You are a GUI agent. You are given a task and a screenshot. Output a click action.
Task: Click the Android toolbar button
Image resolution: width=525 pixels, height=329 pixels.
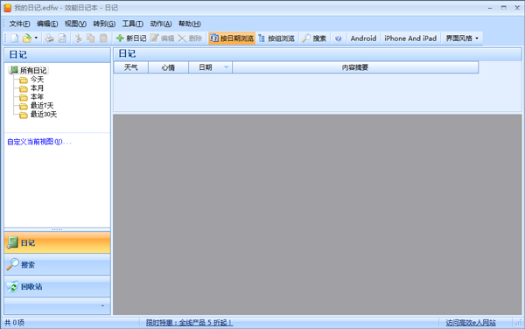pos(363,38)
